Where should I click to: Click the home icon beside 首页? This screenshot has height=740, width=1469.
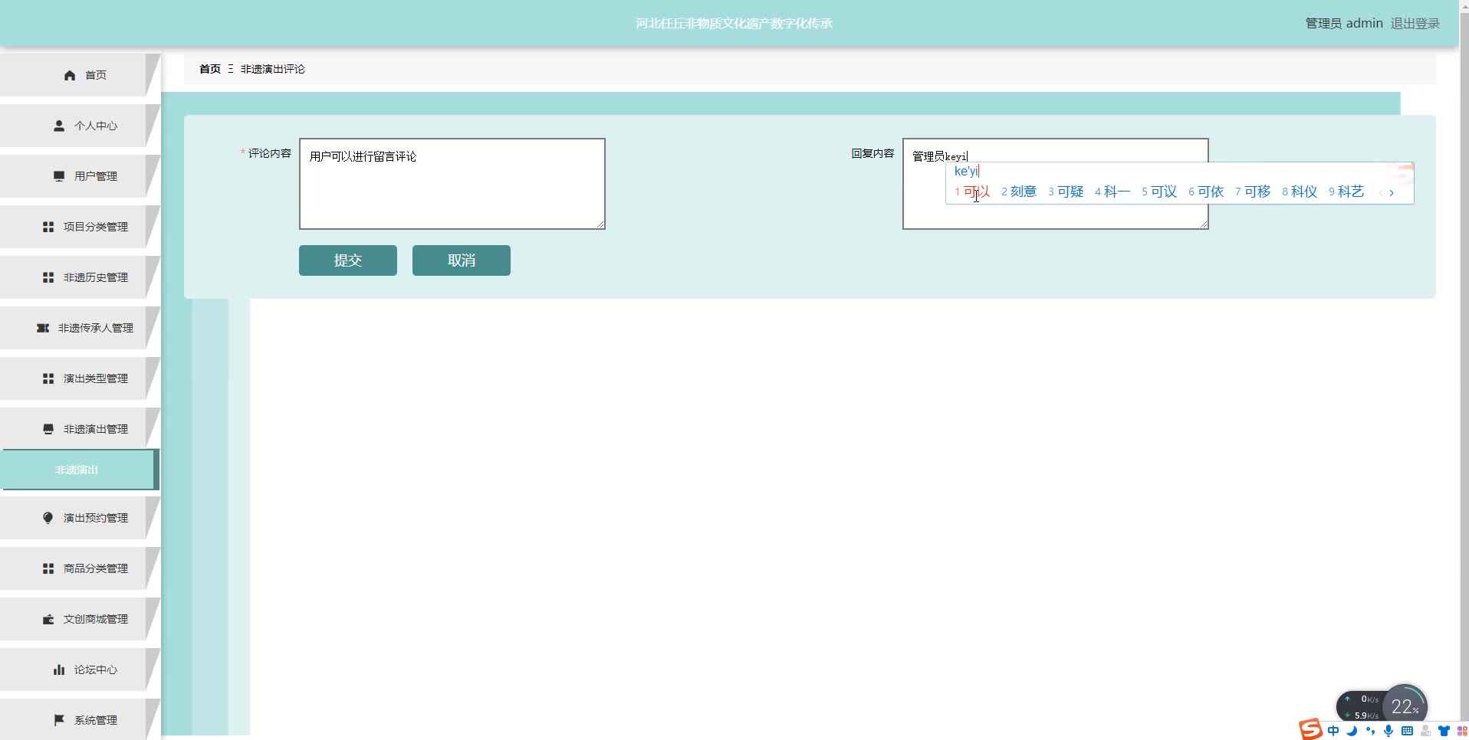[70, 75]
